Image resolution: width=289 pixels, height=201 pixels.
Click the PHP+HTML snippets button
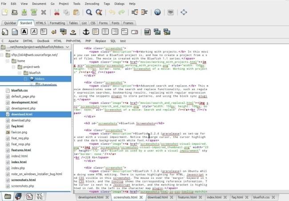pyautogui.click(x=73, y=40)
